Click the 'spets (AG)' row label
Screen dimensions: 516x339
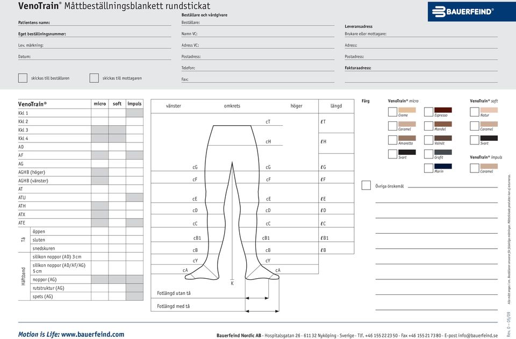pos(43,297)
